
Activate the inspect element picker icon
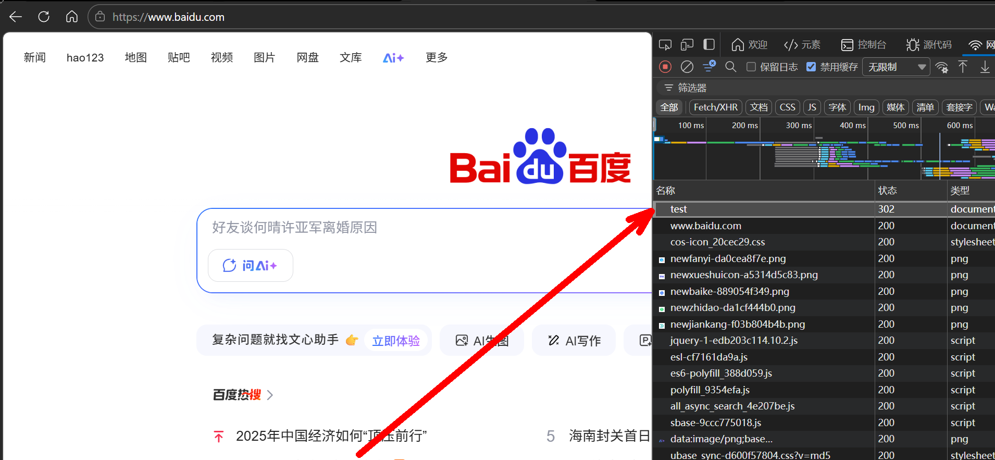[665, 45]
